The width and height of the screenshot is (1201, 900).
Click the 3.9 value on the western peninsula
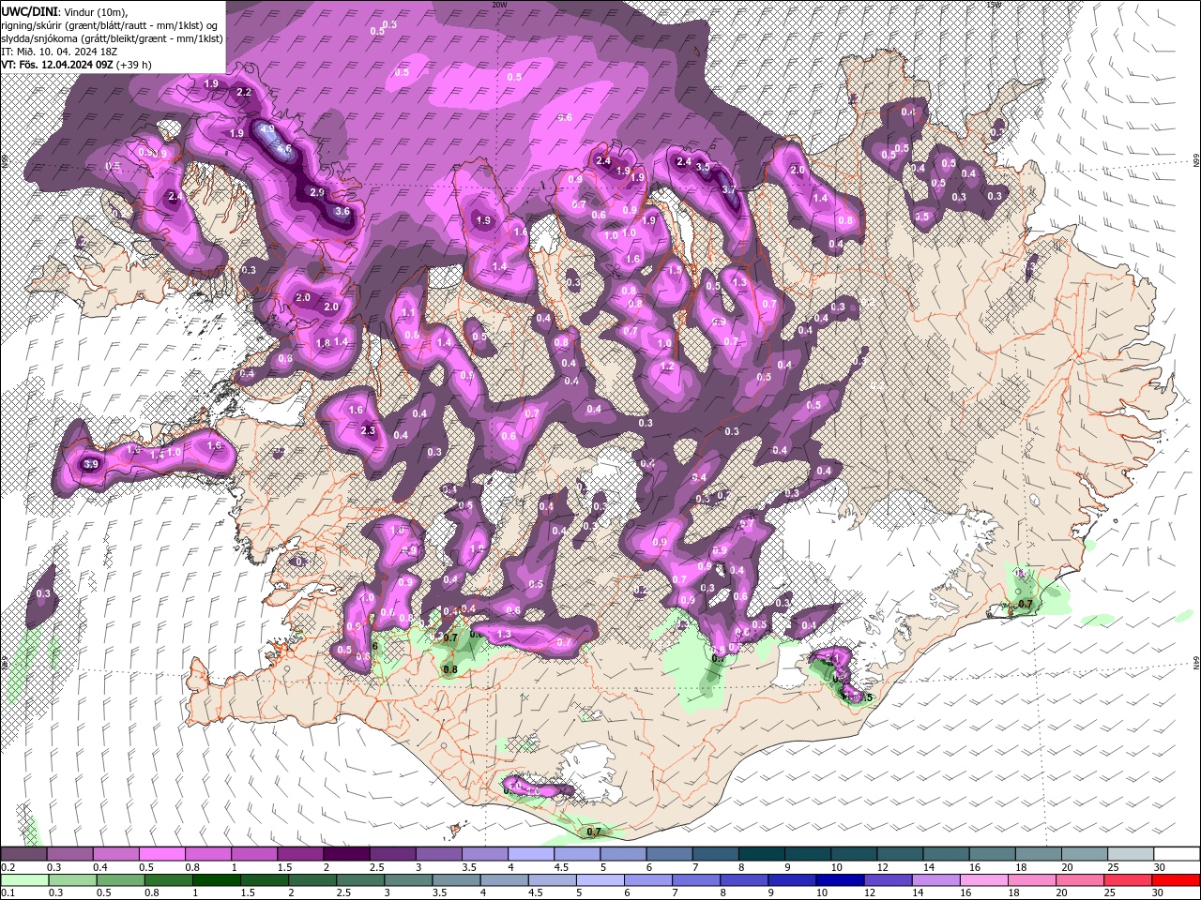[x=91, y=464]
